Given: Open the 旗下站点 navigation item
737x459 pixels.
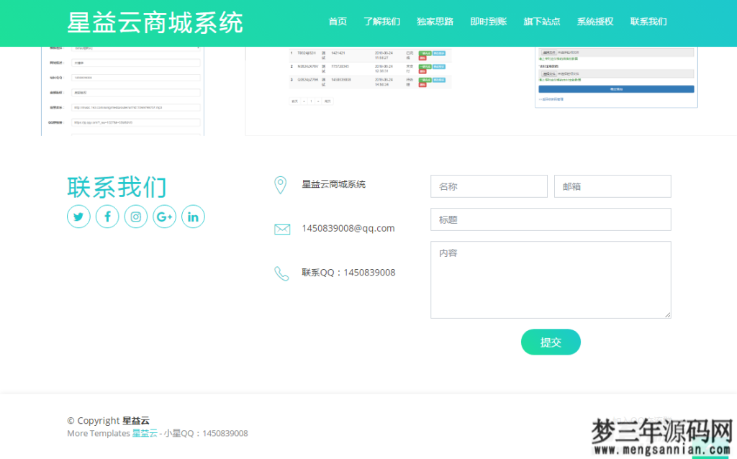Looking at the screenshot, I should point(541,22).
